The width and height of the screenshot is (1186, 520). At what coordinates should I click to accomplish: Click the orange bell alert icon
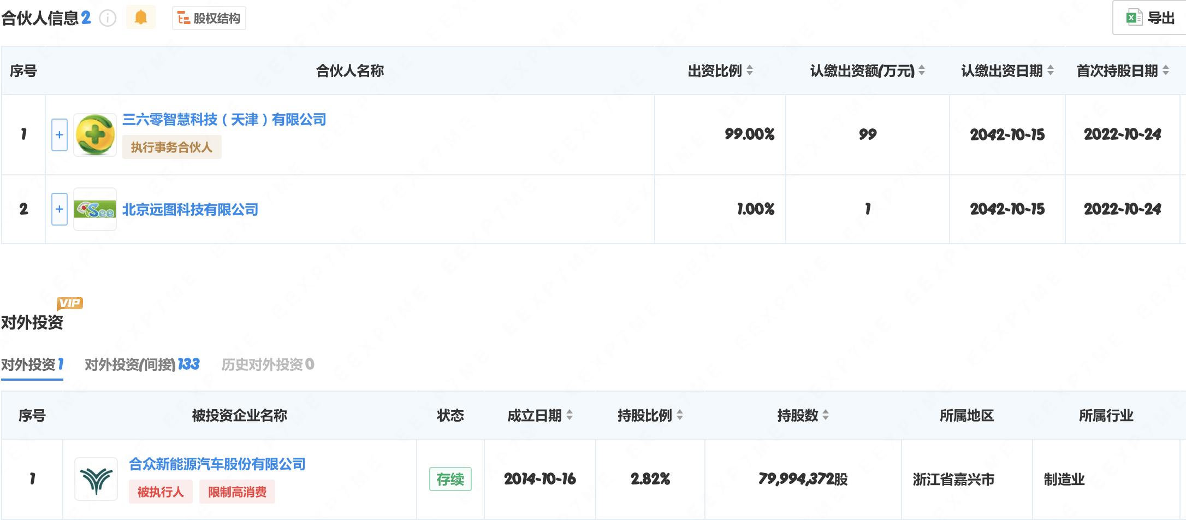click(x=141, y=17)
